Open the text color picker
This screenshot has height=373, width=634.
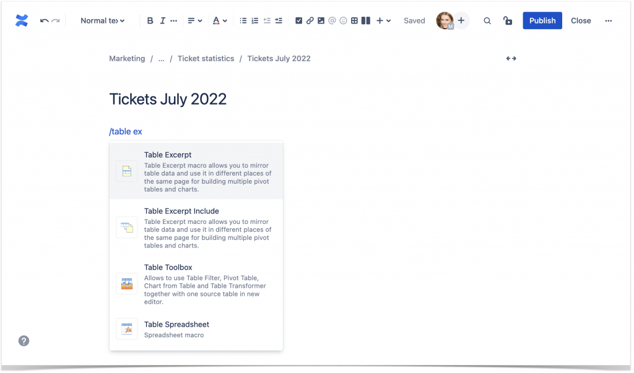[219, 20]
